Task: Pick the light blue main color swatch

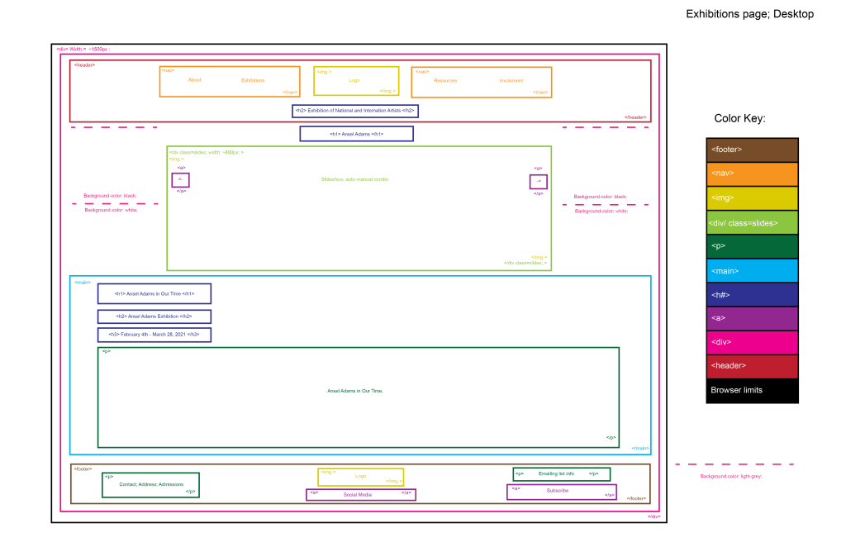Action: pyautogui.click(x=752, y=270)
